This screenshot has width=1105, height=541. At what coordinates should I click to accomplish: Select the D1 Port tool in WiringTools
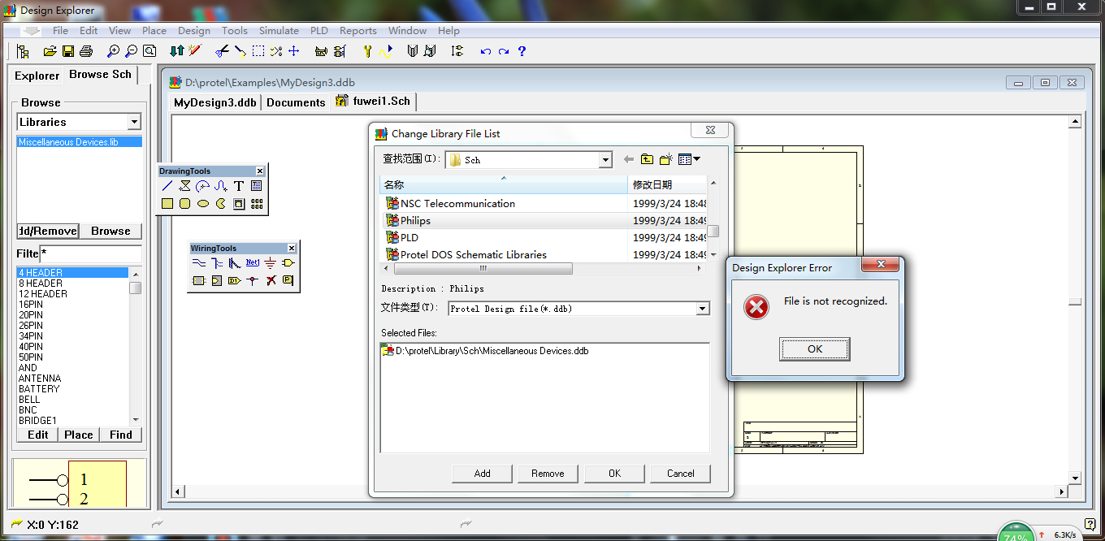235,281
